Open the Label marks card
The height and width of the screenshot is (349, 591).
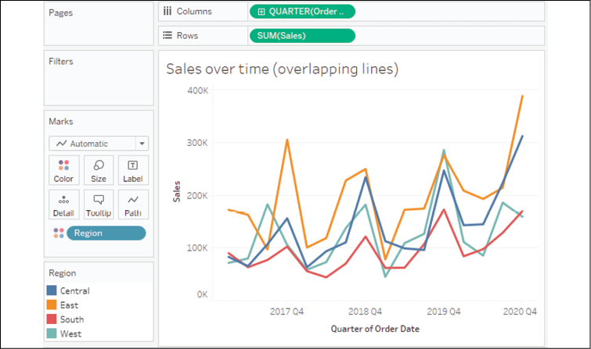tap(133, 170)
